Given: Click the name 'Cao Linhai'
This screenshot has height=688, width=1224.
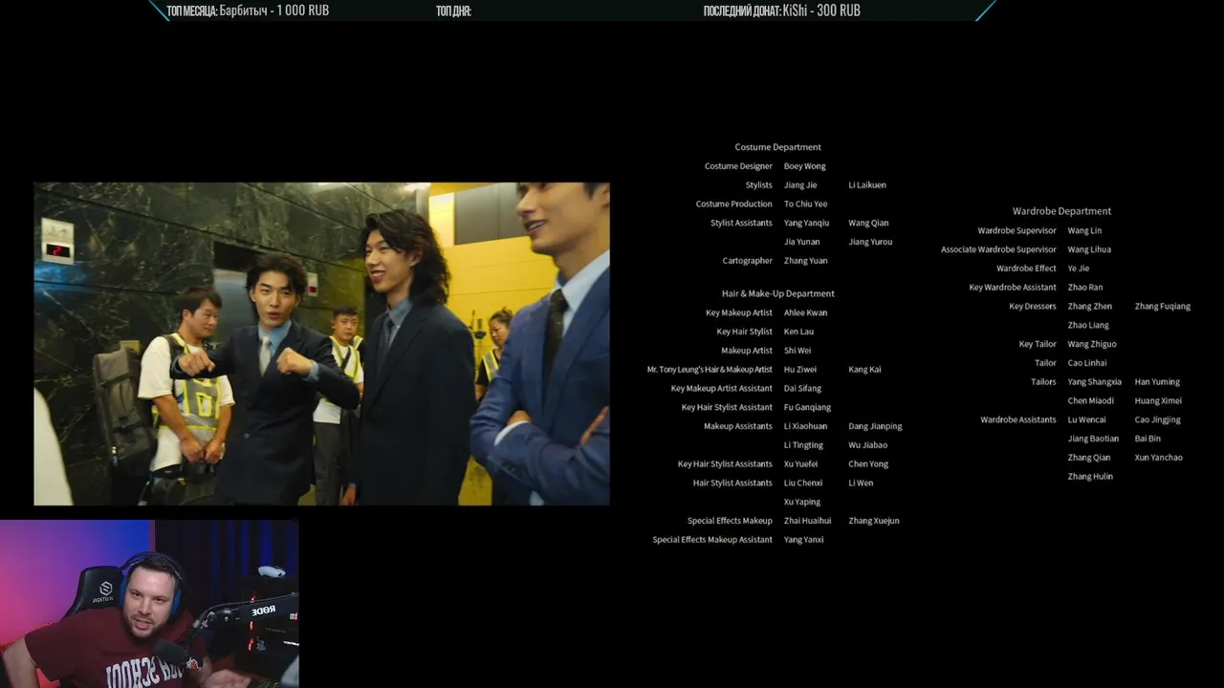Looking at the screenshot, I should point(1087,363).
